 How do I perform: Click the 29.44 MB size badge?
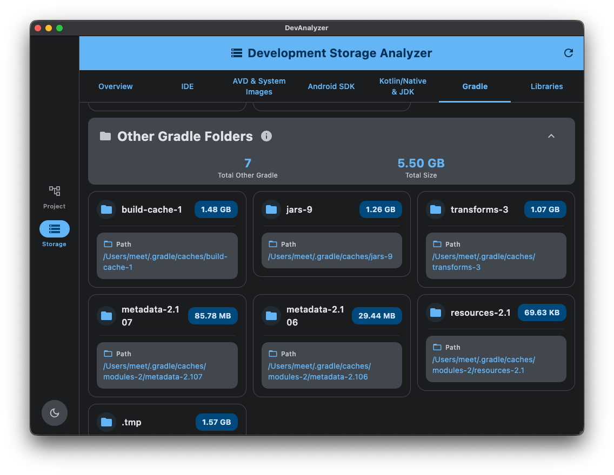tap(377, 316)
